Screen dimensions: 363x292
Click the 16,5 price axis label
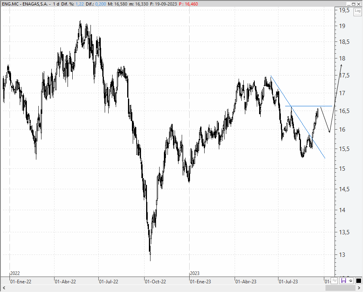tap(344, 111)
